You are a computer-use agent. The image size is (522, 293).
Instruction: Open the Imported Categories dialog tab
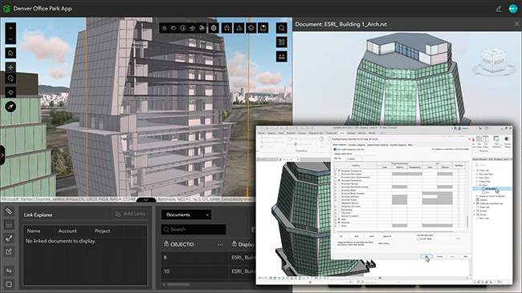click(x=398, y=145)
